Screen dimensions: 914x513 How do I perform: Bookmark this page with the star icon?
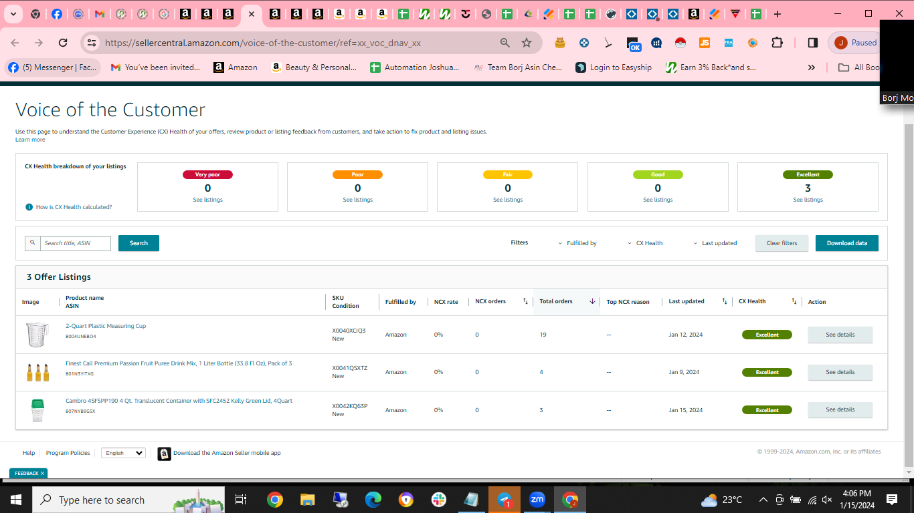527,43
